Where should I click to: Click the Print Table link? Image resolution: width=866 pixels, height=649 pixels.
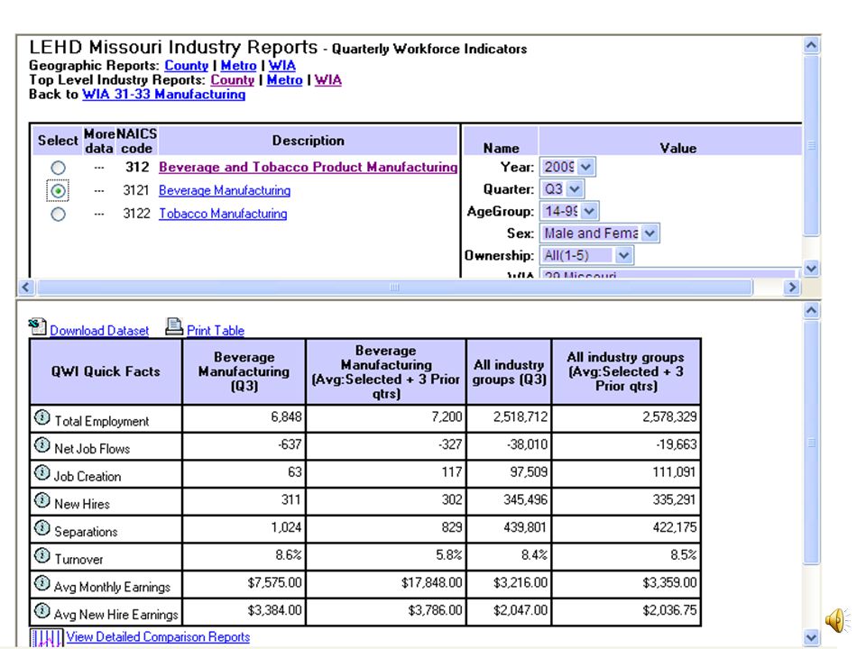coord(216,331)
